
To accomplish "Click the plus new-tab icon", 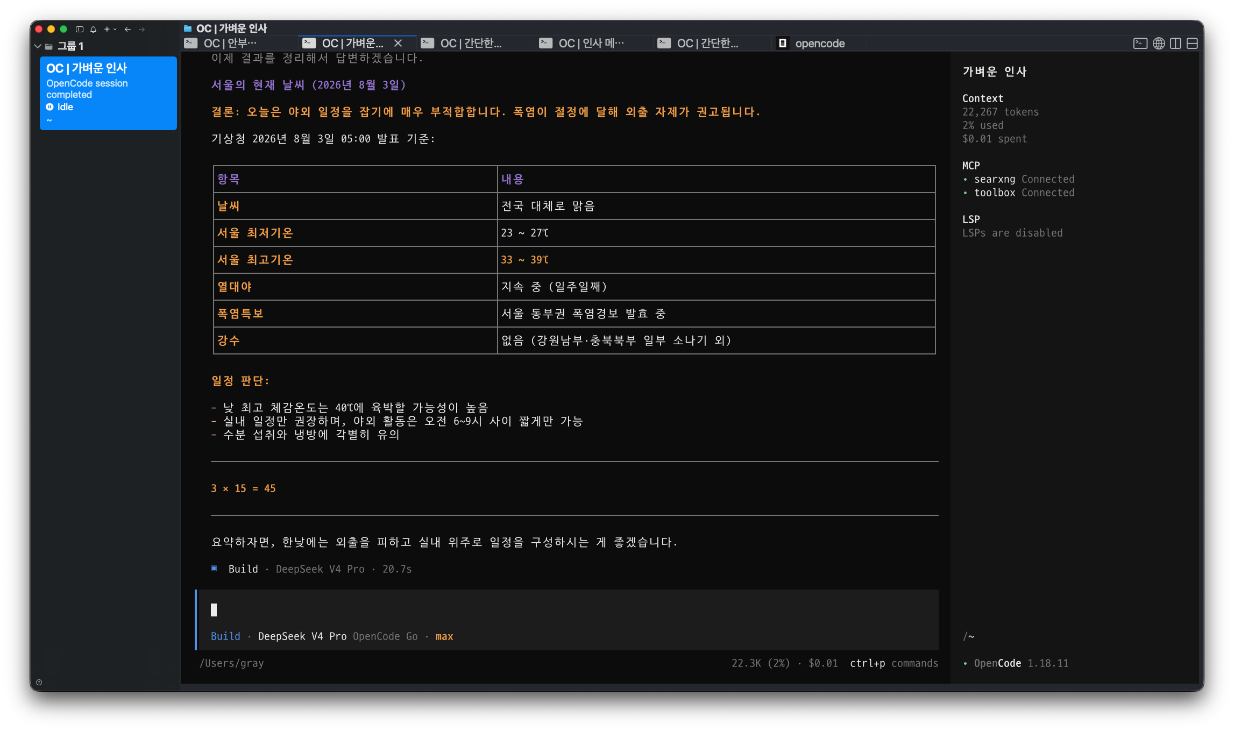I will coord(107,29).
